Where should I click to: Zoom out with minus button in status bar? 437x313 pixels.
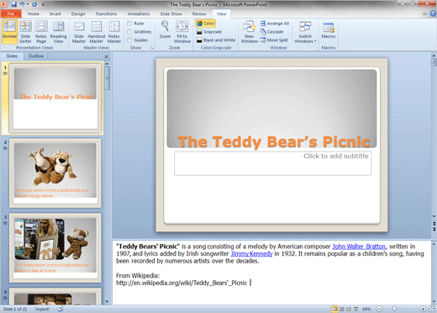coord(379,309)
